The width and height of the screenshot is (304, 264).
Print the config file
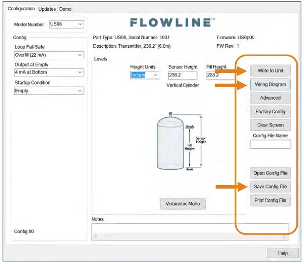[270, 201]
